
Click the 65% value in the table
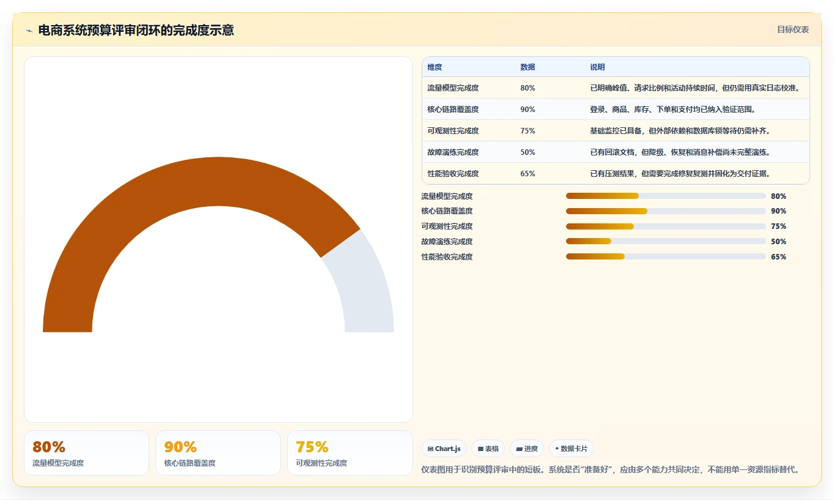pos(527,174)
